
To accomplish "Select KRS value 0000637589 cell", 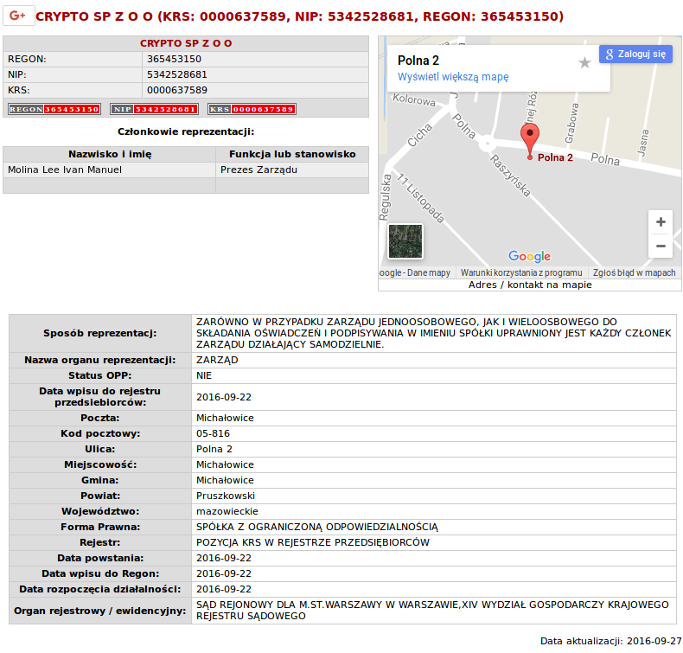I will click(255, 91).
